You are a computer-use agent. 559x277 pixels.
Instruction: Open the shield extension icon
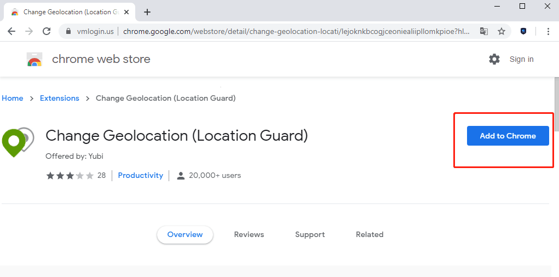(523, 31)
